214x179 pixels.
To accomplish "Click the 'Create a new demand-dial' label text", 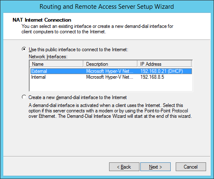I will (x=77, y=97).
